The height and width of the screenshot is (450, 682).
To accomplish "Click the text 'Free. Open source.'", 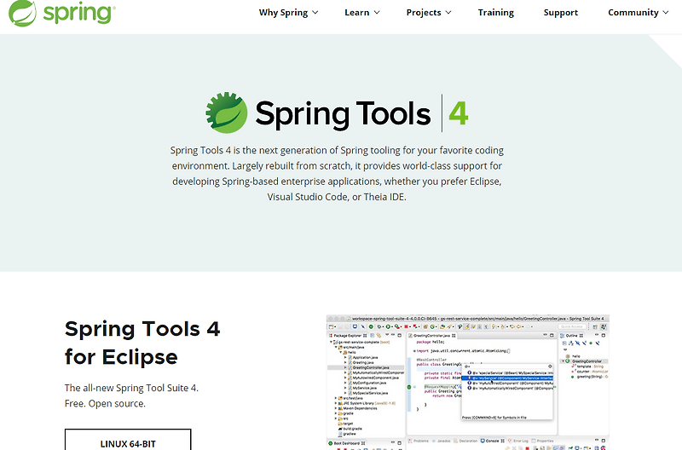I will [x=105, y=403].
